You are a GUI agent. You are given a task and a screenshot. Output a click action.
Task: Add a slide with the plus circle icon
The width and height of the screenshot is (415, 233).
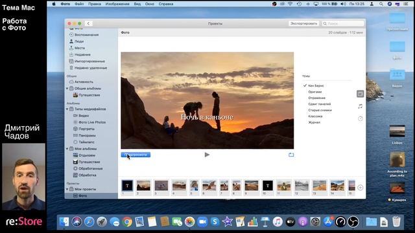click(361, 188)
